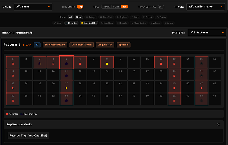Enable the Slide filter chip
This screenshot has width=228, height=145.
[x=57, y=23]
